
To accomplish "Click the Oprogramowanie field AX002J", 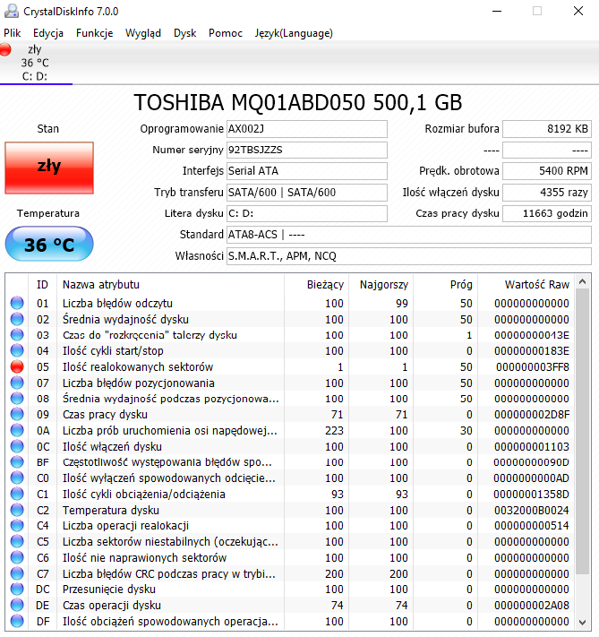I will tap(306, 129).
